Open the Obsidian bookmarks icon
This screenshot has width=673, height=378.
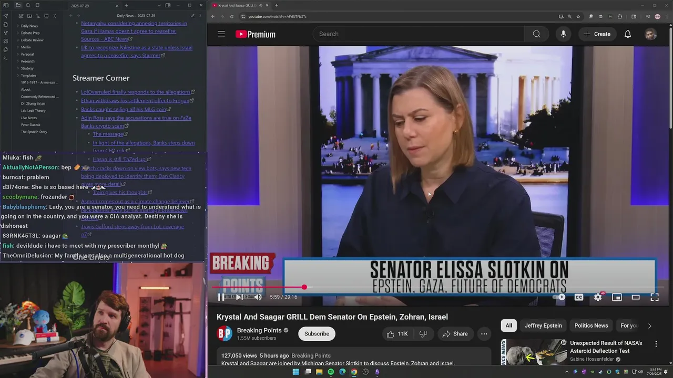[x=37, y=5]
